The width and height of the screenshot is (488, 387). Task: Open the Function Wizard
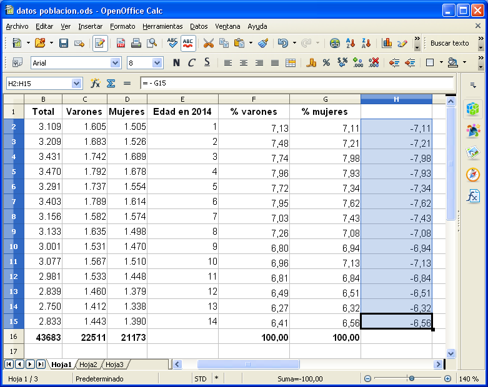tap(96, 83)
